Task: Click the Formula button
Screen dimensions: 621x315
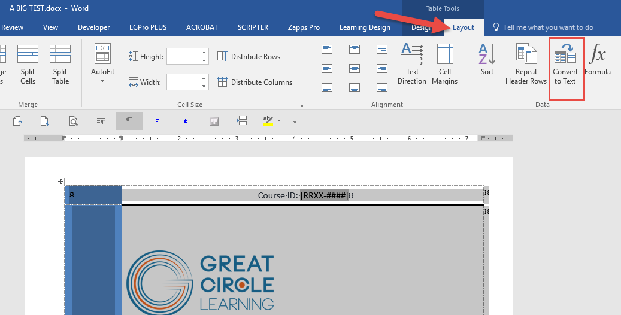Action: pos(598,60)
